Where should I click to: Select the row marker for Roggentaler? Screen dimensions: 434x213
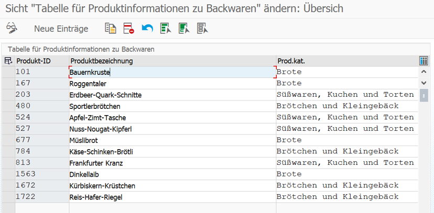coord(8,83)
